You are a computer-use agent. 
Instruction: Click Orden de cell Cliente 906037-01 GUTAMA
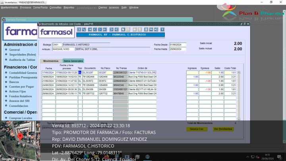[142, 81]
